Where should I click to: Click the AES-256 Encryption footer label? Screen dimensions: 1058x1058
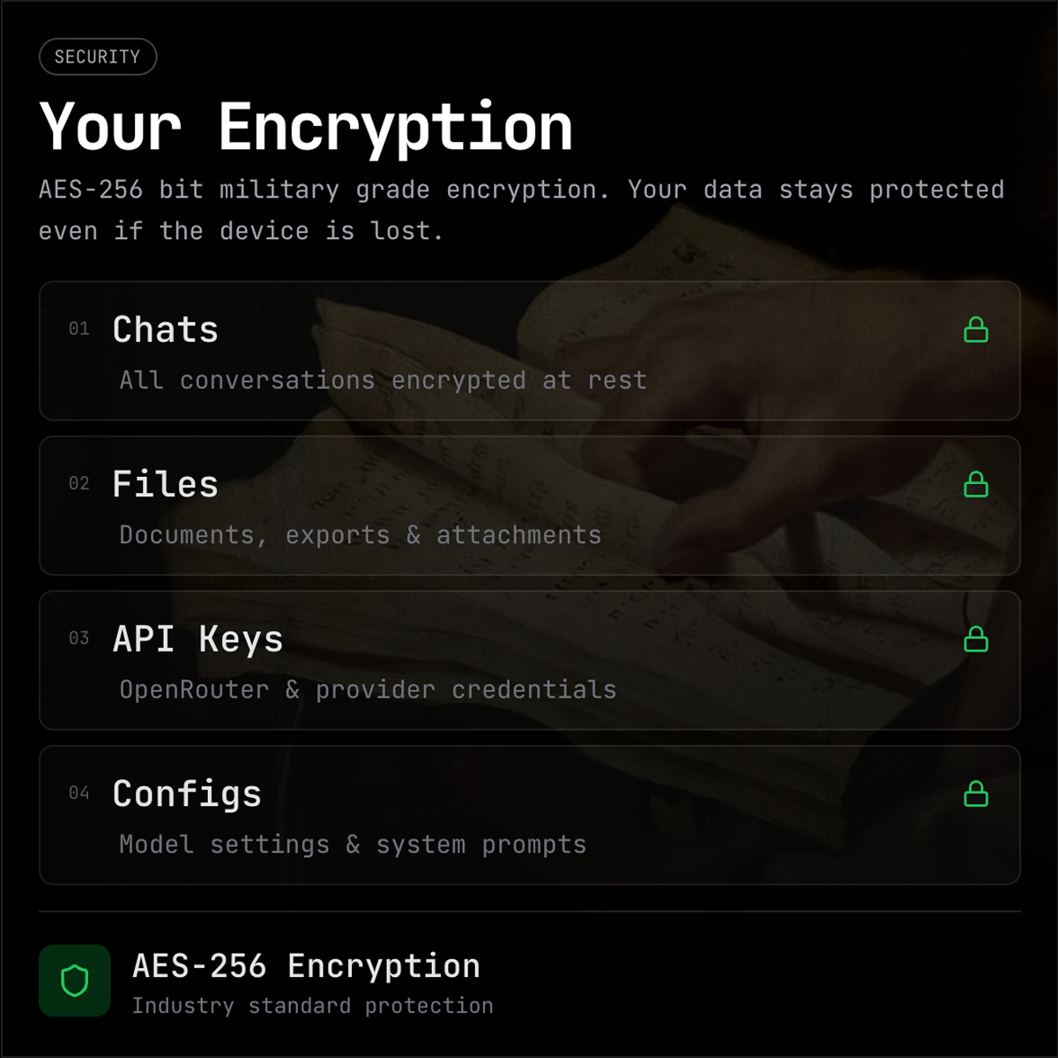pyautogui.click(x=306, y=966)
